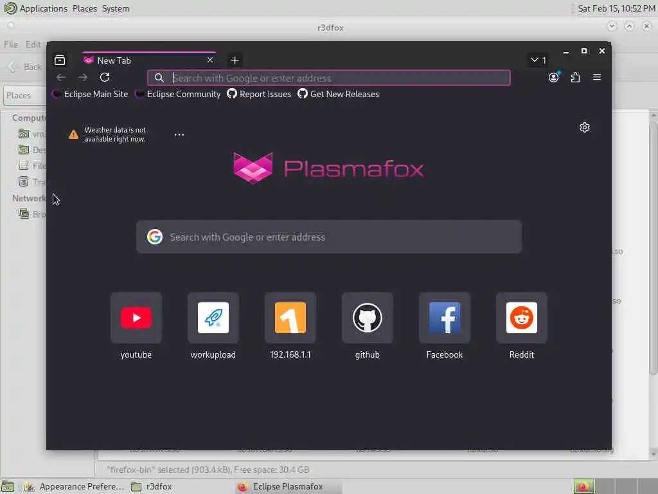Open the System menu
Screen dimensions: 658x494
click(116, 8)
